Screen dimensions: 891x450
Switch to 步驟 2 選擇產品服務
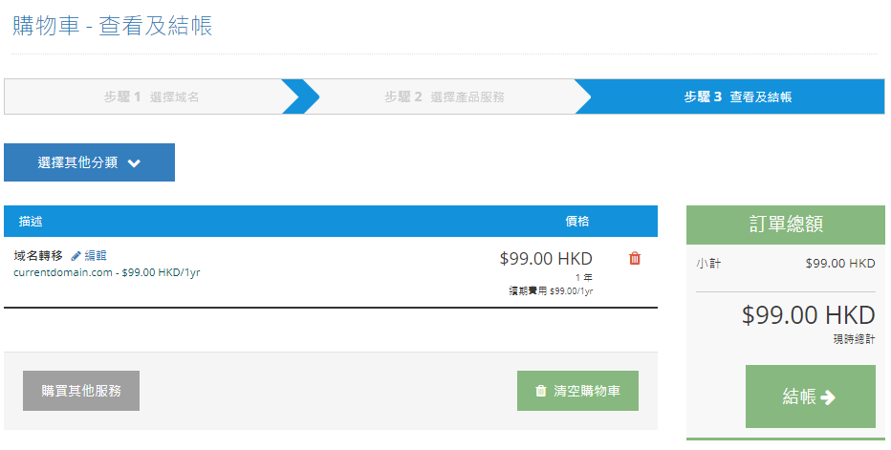445,96
